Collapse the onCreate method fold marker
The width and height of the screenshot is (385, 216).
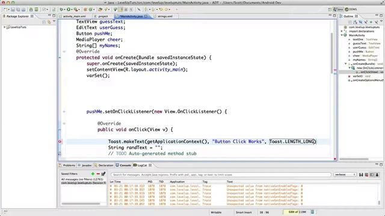point(64,52)
